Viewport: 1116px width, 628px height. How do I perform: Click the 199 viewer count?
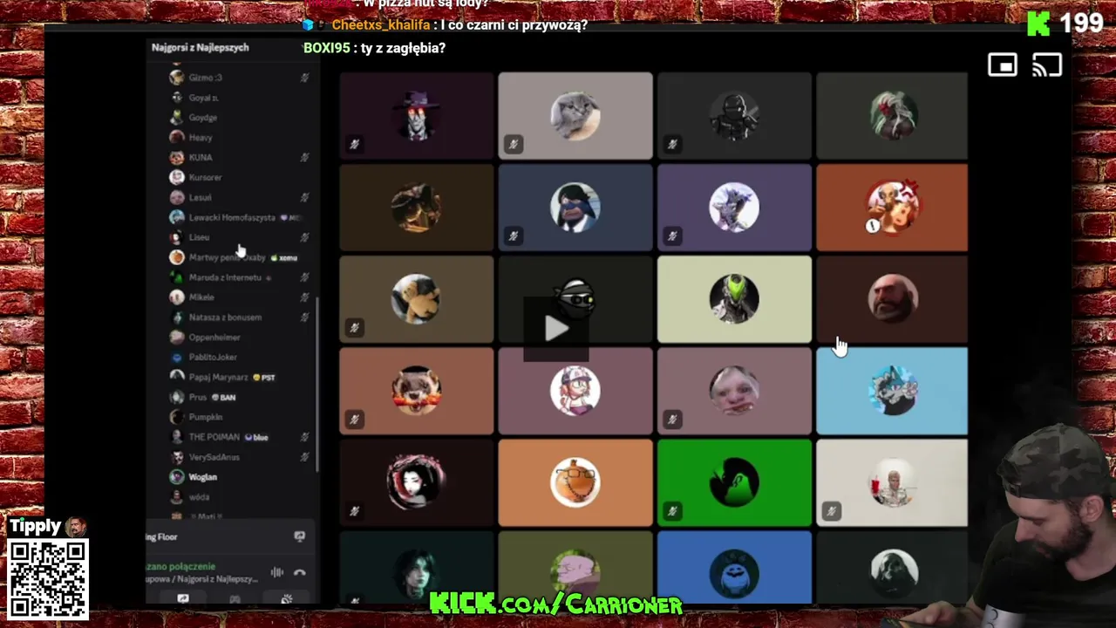[1082, 23]
